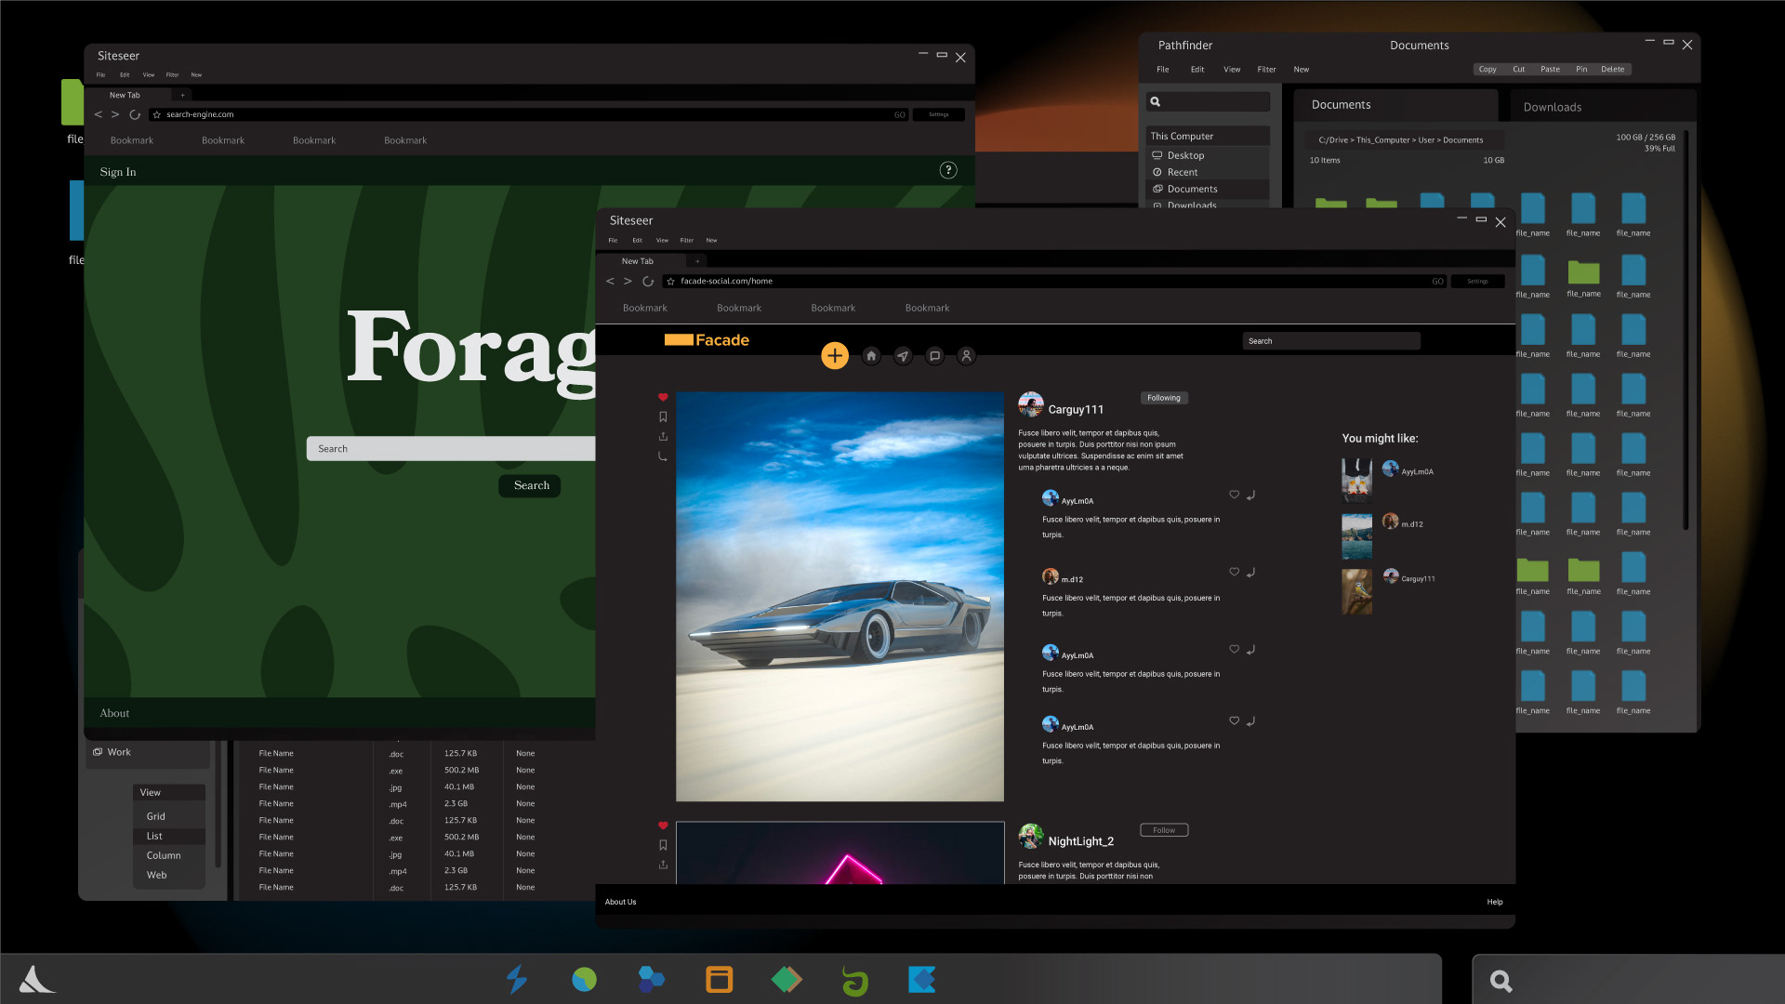Viewport: 1785px width, 1004px height.
Task: Click the Facade search field
Action: [x=1330, y=341]
